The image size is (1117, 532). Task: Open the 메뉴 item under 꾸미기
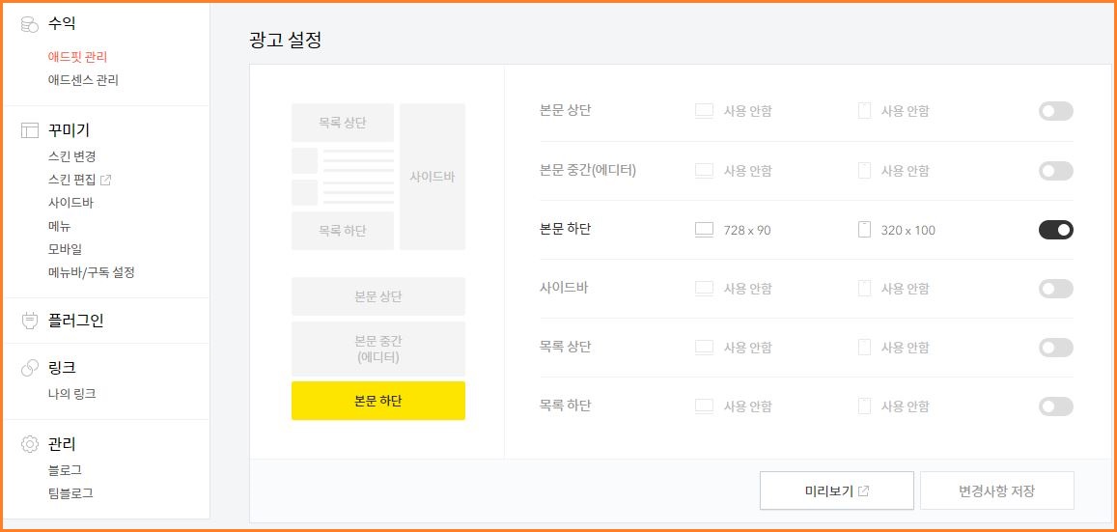[x=59, y=227]
